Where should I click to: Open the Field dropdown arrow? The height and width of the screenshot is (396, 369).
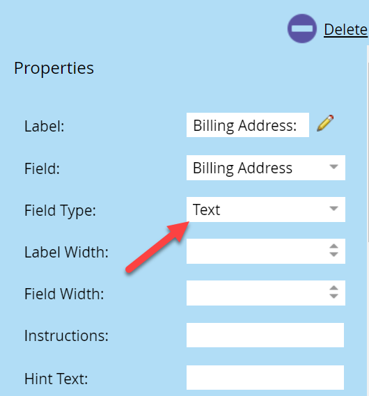(334, 167)
